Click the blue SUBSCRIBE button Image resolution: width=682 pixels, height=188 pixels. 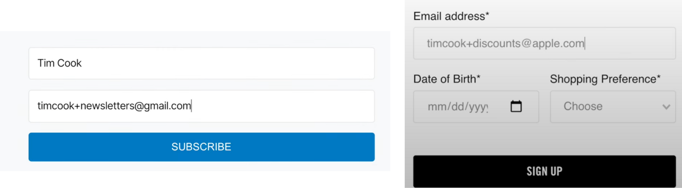pyautogui.click(x=202, y=147)
